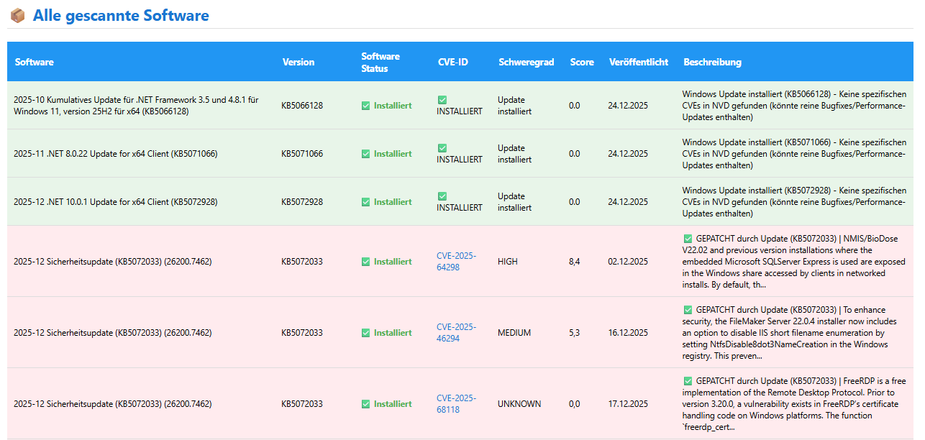The image size is (925, 440).
Task: Click the Software Status column header
Action: [381, 62]
